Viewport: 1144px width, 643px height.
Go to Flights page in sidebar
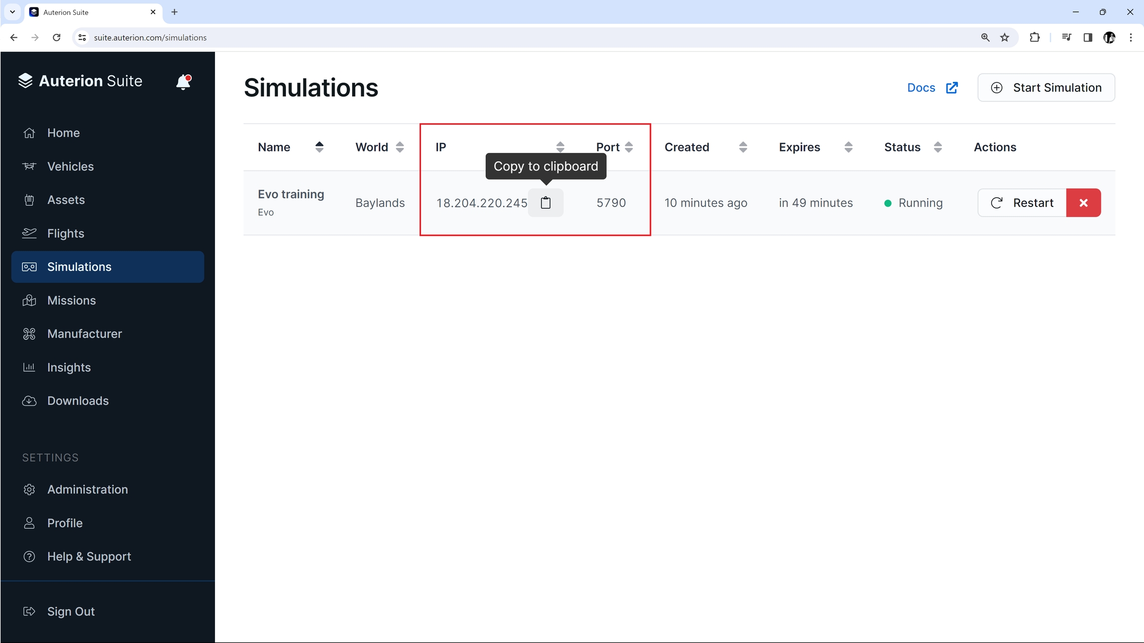(66, 233)
